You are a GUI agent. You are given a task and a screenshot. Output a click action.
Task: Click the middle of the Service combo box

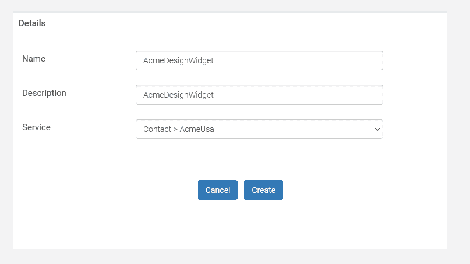click(x=259, y=129)
